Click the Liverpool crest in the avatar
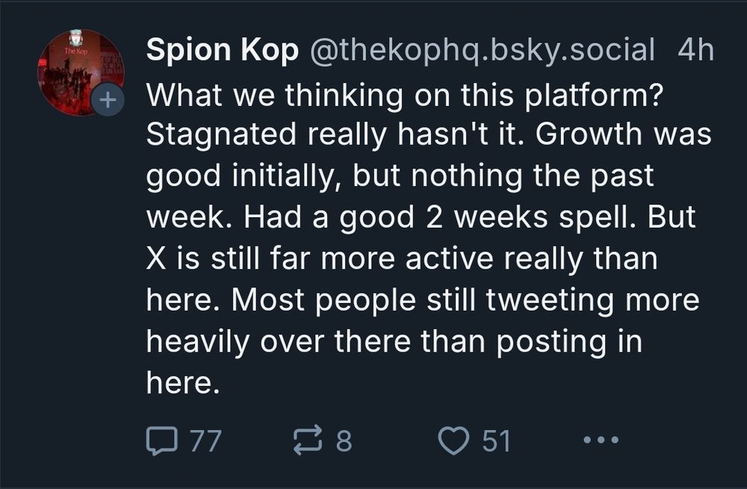This screenshot has width=747, height=489. pyautogui.click(x=75, y=40)
